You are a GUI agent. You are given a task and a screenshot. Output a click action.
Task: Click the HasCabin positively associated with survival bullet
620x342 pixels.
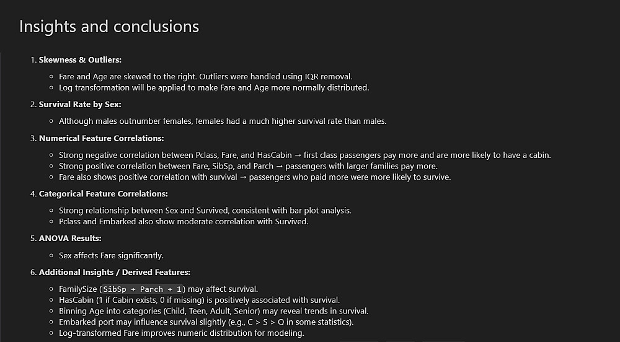pos(199,300)
